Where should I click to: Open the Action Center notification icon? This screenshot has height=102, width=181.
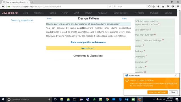(x=177, y=99)
